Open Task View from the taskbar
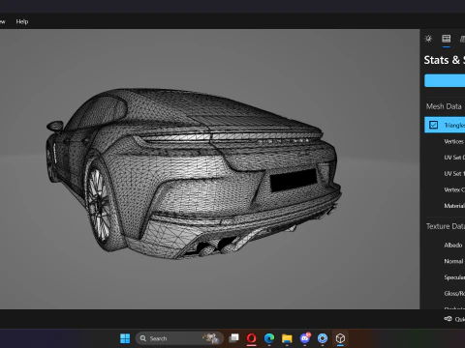This screenshot has width=465, height=348. [233, 338]
